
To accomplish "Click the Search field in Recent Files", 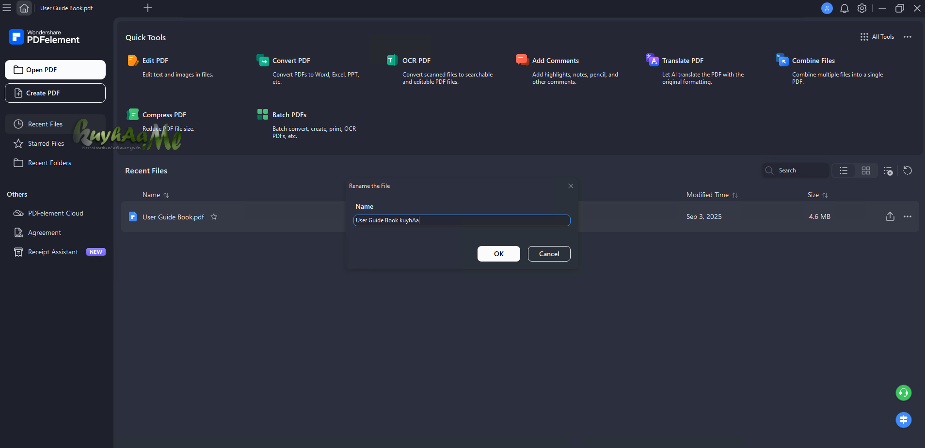I will coord(796,170).
